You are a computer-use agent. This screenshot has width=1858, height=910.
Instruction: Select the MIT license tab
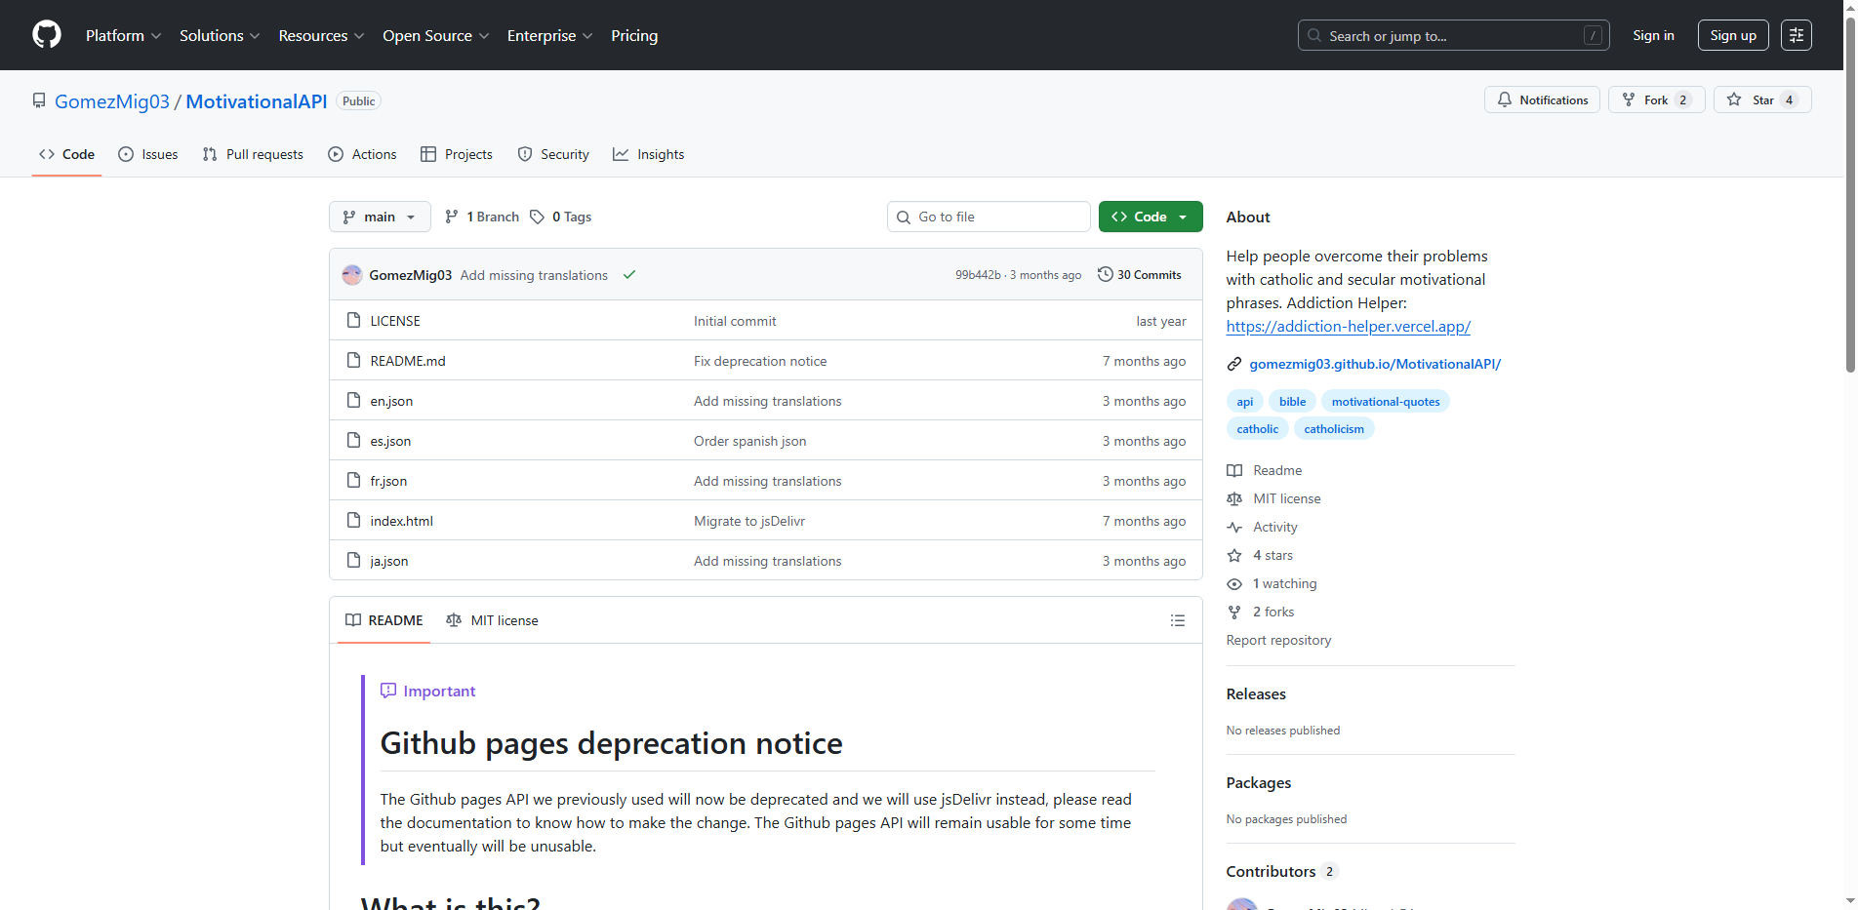click(x=492, y=620)
